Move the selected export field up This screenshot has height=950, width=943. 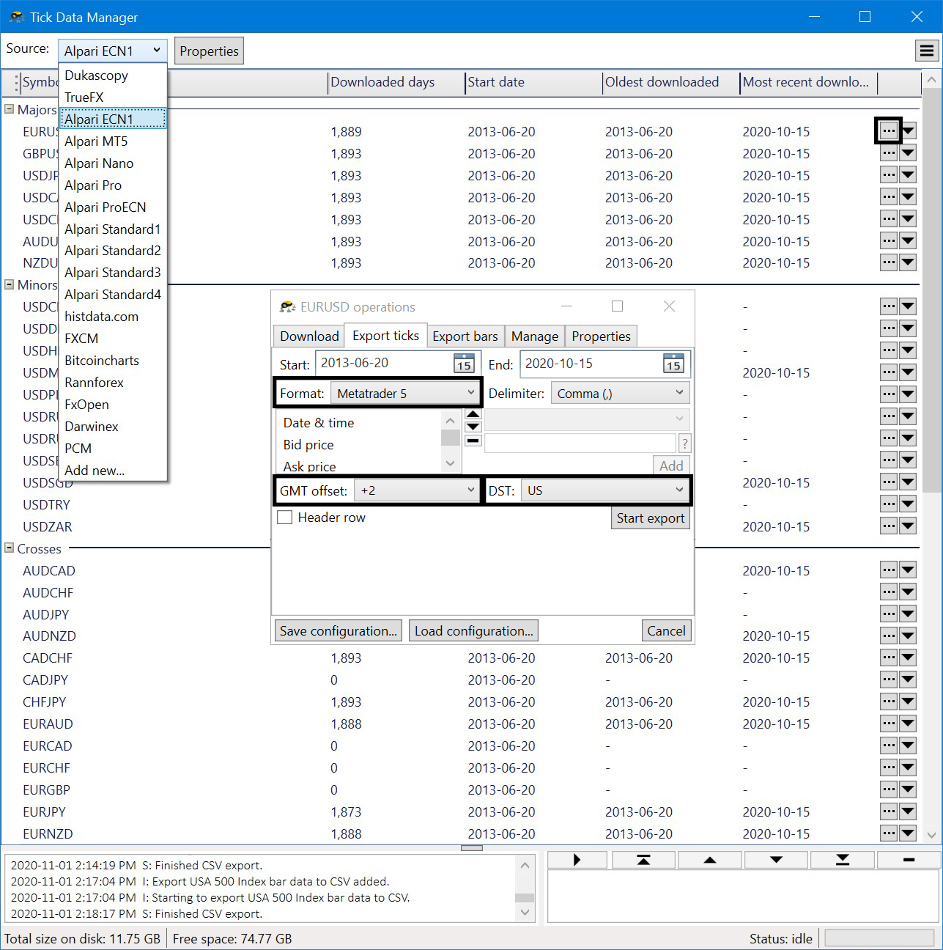tap(473, 414)
